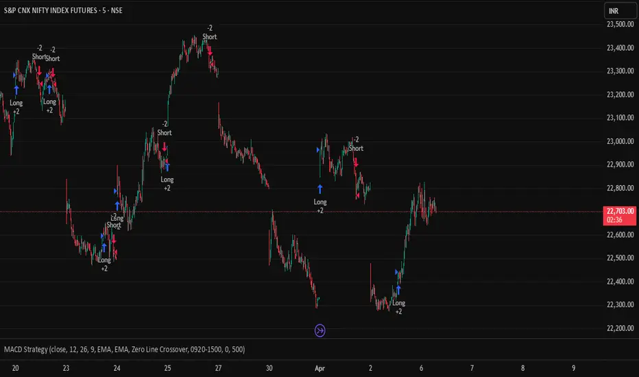Click the 22,600.00 price axis label

pos(620,234)
